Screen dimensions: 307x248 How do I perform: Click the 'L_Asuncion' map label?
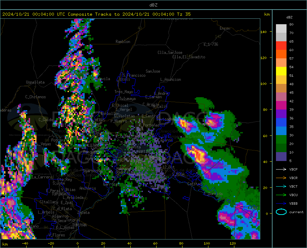[171, 79]
